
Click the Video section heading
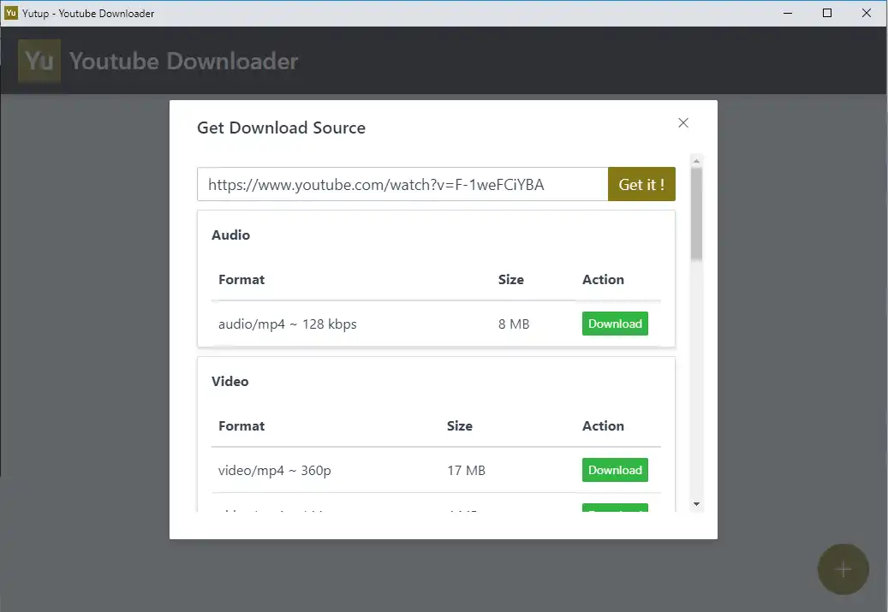click(230, 382)
